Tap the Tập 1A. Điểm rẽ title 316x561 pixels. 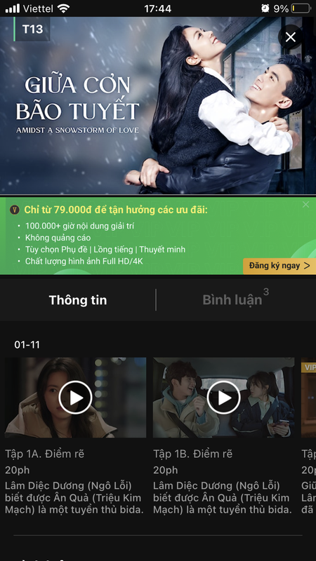tap(45, 454)
